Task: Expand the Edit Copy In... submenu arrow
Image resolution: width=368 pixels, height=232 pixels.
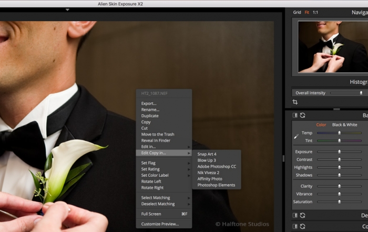Action: 189,153
